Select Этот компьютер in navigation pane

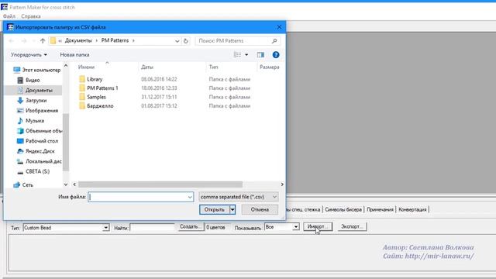37,70
